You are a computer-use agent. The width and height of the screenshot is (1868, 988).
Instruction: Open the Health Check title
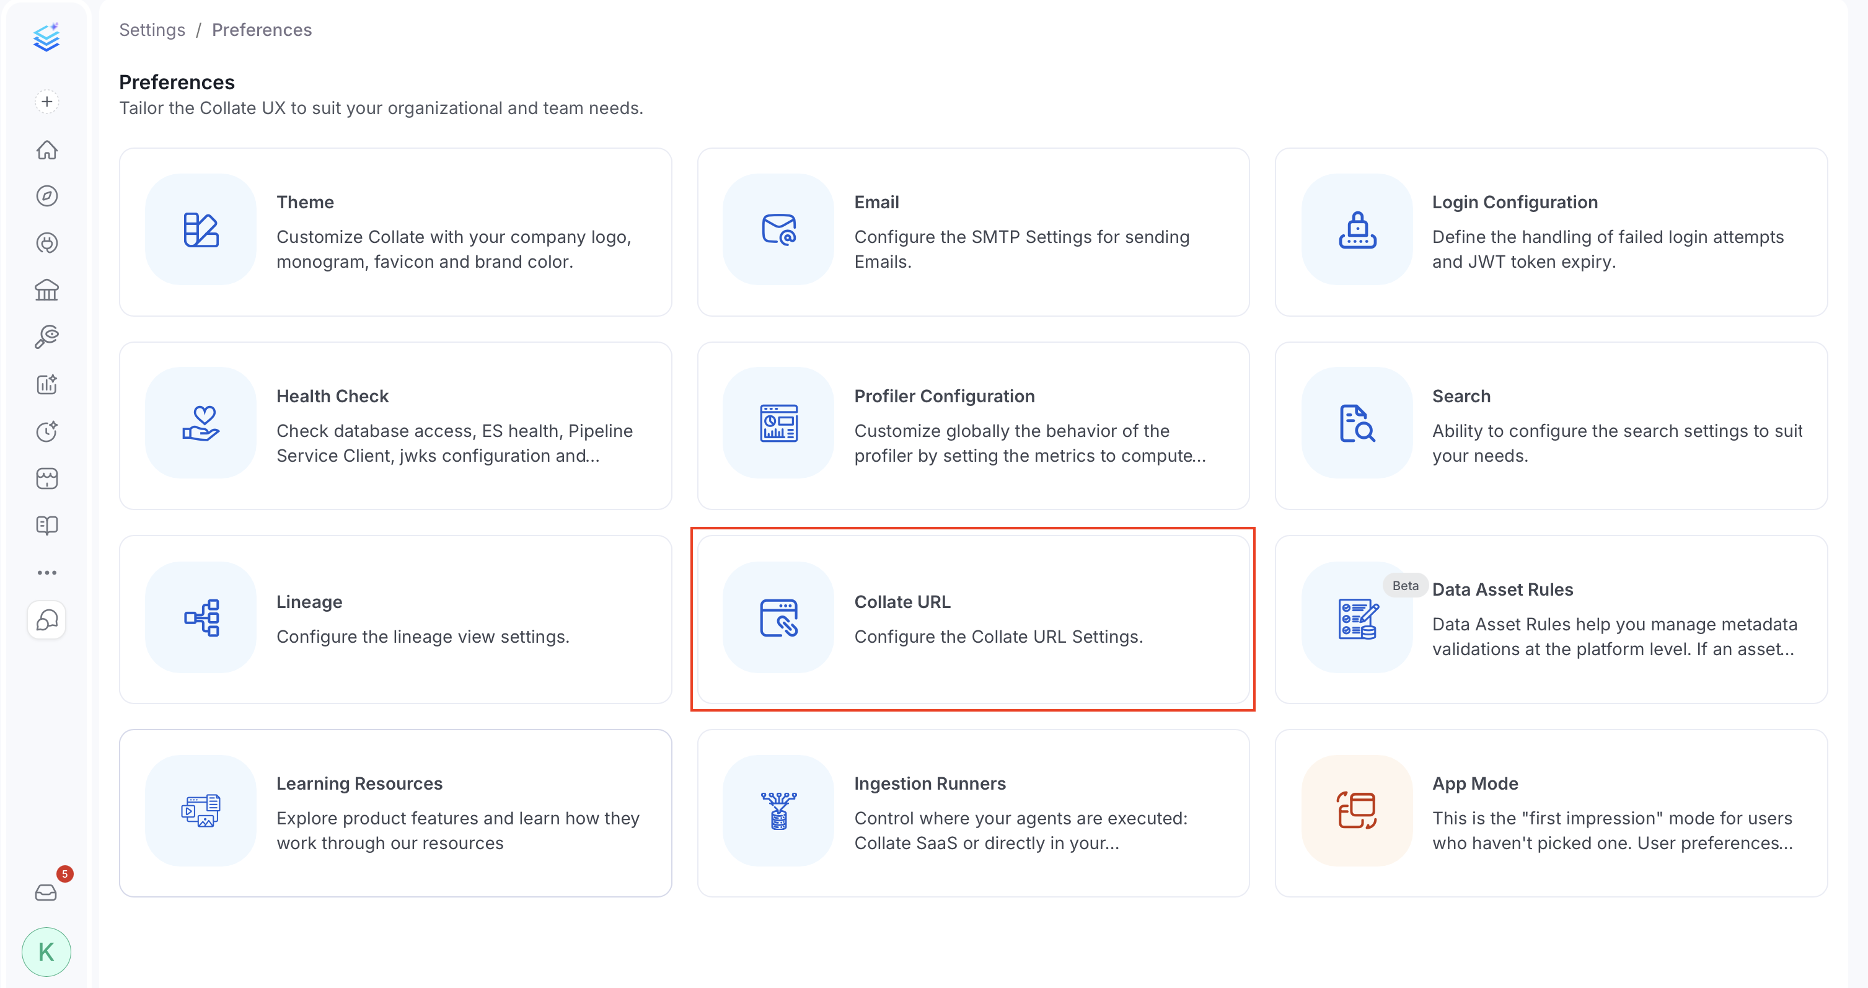pos(333,396)
